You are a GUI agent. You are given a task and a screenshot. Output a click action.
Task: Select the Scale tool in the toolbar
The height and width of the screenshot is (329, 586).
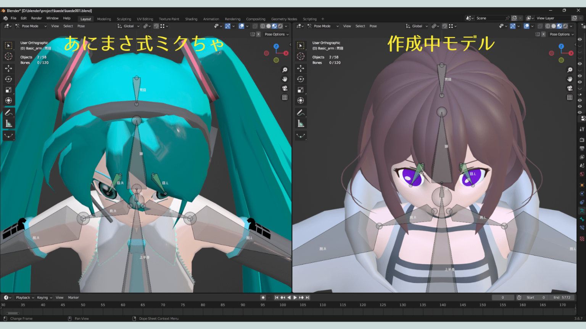8,89
